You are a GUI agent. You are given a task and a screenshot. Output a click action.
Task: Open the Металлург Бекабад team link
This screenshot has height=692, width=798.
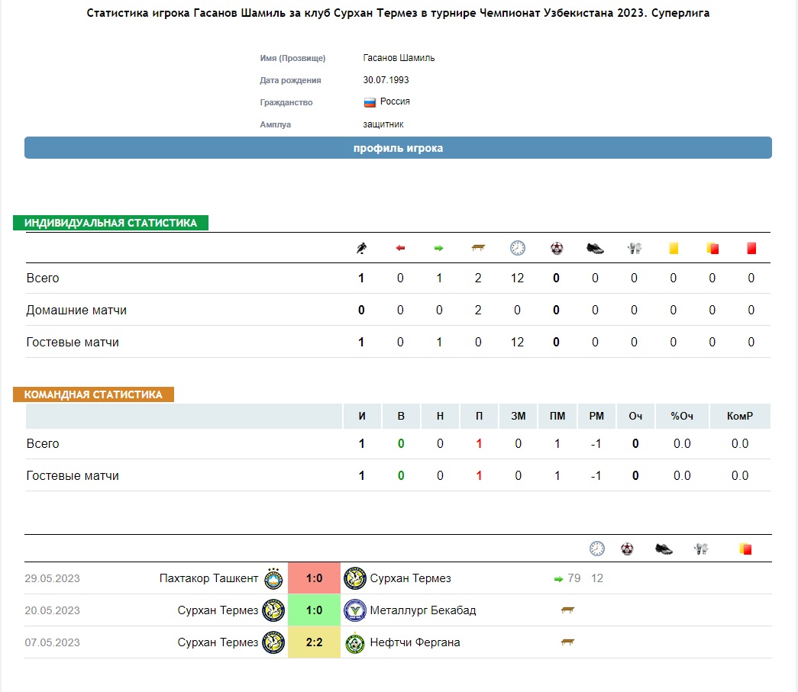423,610
